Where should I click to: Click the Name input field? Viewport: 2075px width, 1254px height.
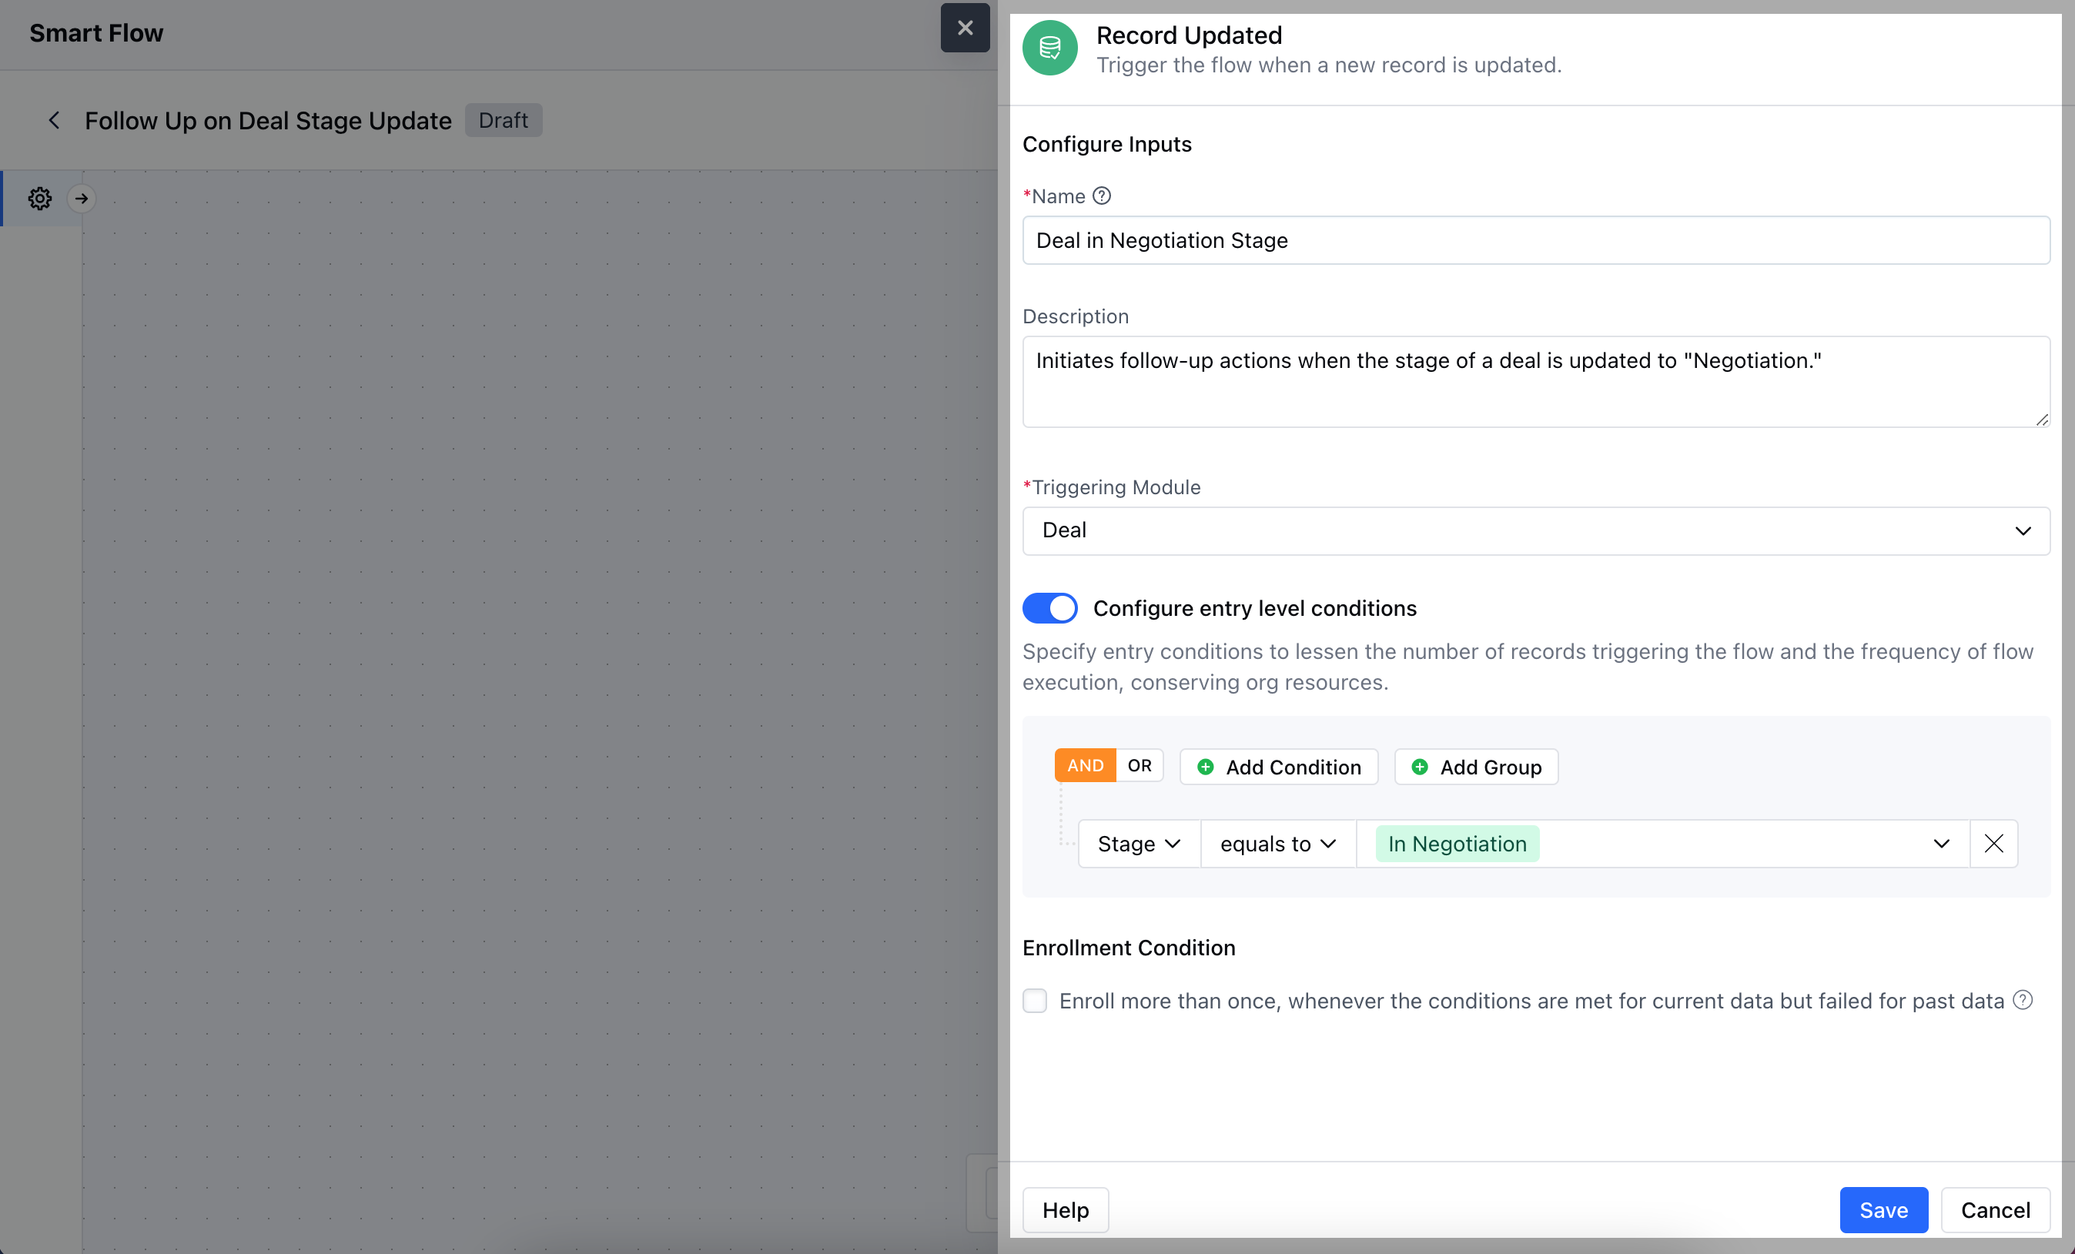(1535, 241)
